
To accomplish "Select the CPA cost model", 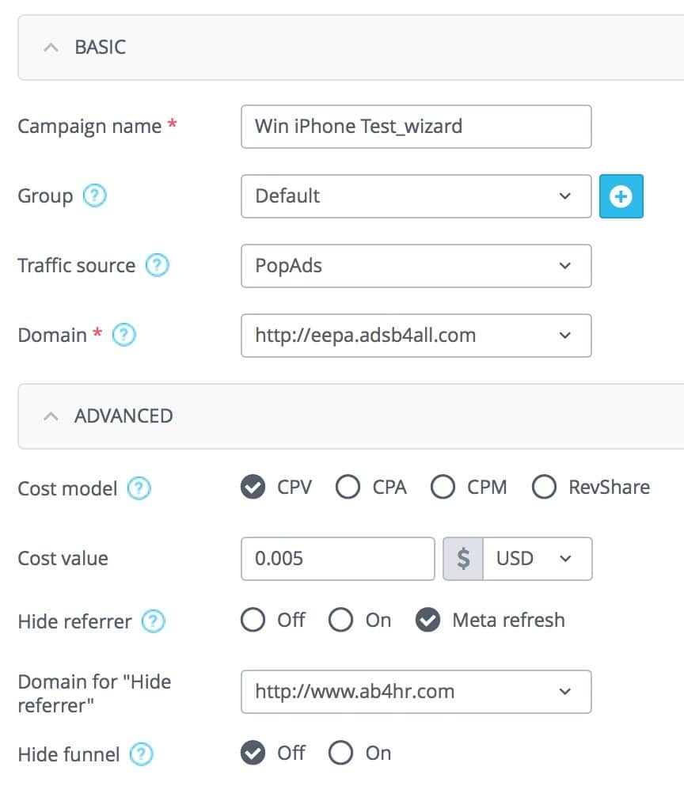I will [x=348, y=487].
